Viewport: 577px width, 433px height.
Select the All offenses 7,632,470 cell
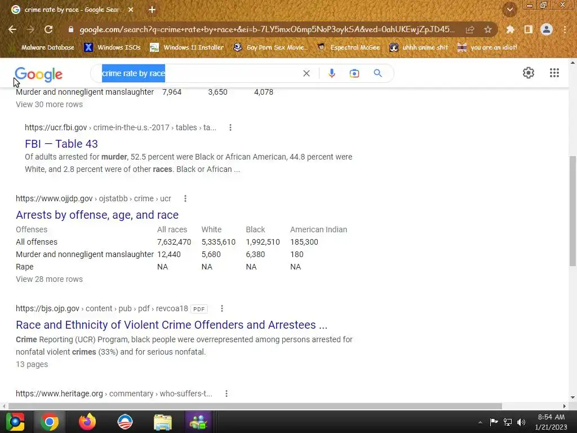click(174, 242)
